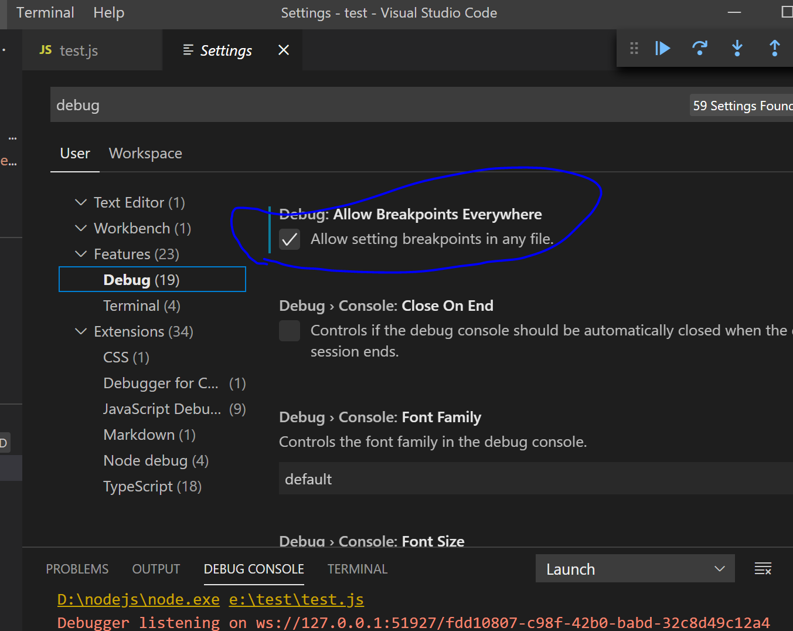The height and width of the screenshot is (631, 793).
Task: Open the PROBLEMS panel tab
Action: click(x=77, y=569)
